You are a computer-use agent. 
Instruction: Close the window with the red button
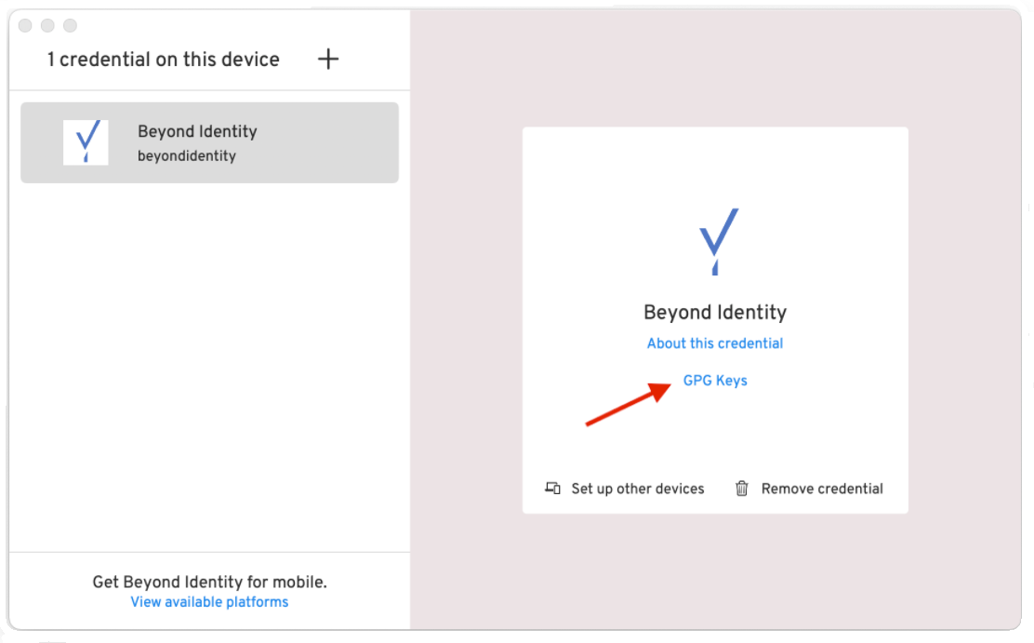25,25
